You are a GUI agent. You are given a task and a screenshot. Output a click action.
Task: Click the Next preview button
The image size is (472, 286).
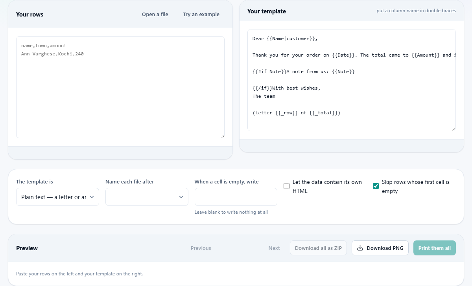[274, 248]
